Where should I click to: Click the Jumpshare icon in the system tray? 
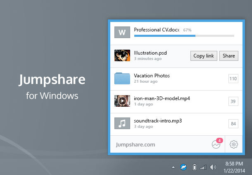184,167
